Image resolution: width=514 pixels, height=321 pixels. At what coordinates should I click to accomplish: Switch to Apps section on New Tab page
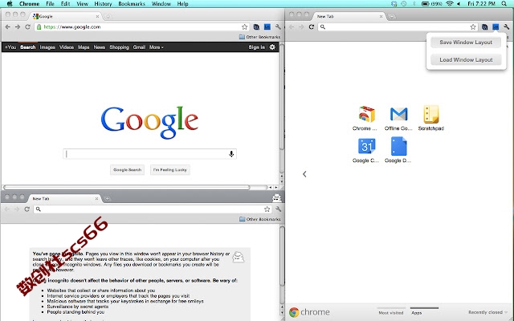tap(417, 312)
